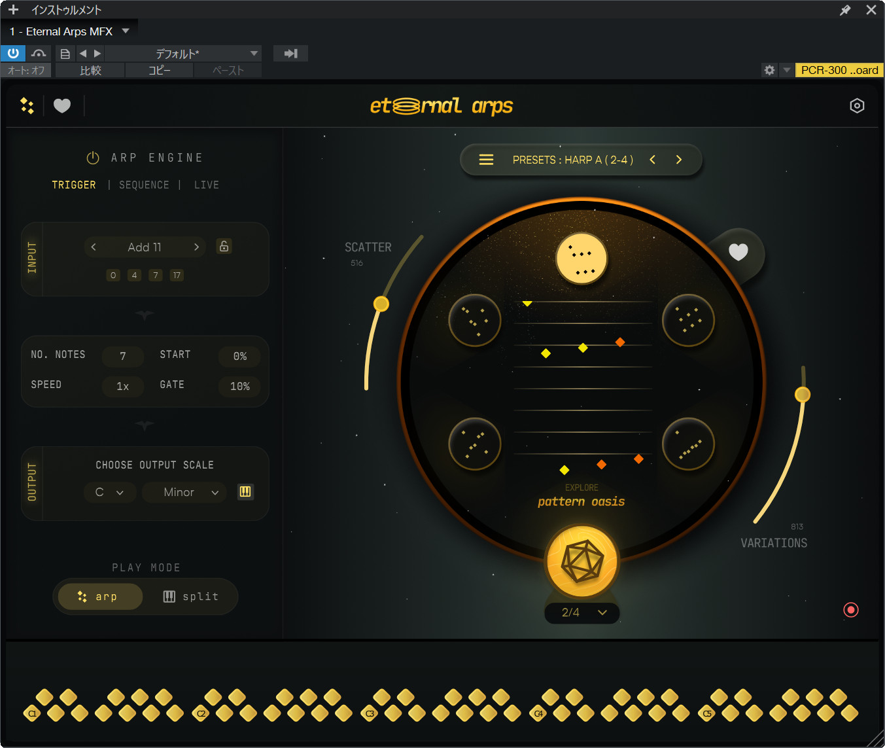This screenshot has width=885, height=748.
Task: Go to next preset arrow
Action: [678, 160]
